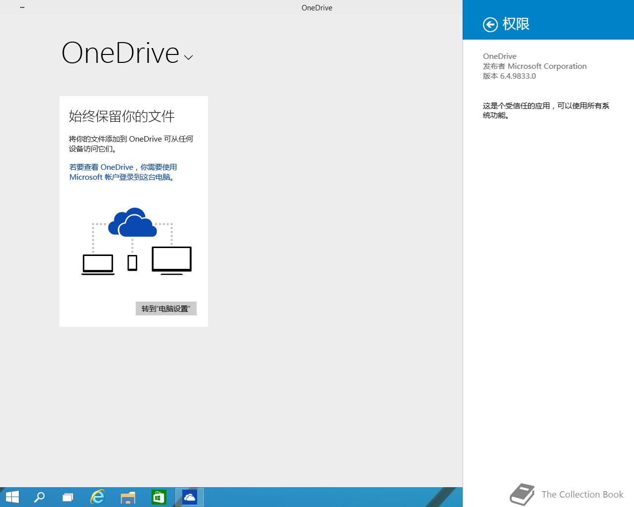Click the 始终保留你的文件 heading
The image size is (634, 507).
pyautogui.click(x=122, y=116)
